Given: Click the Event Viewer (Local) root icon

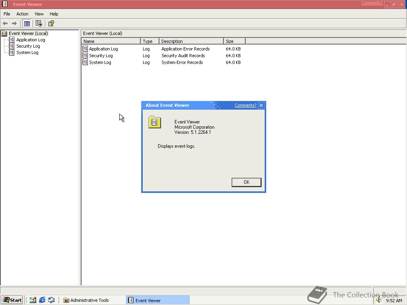Looking at the screenshot, I should coord(4,33).
